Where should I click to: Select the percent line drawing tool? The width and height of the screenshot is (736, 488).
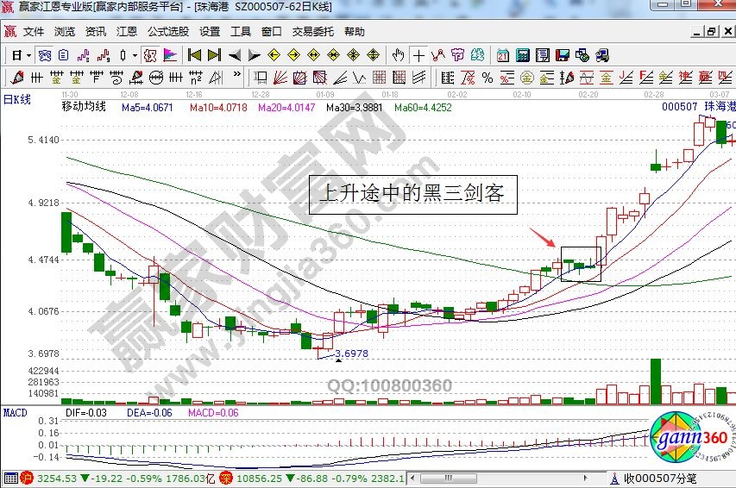point(488,78)
